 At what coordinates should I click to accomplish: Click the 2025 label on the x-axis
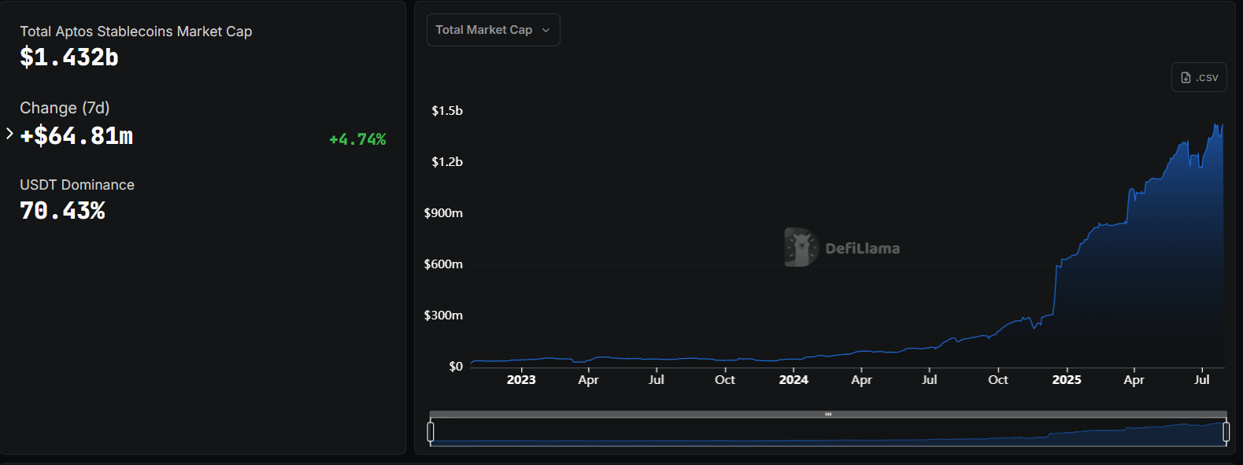1067,379
